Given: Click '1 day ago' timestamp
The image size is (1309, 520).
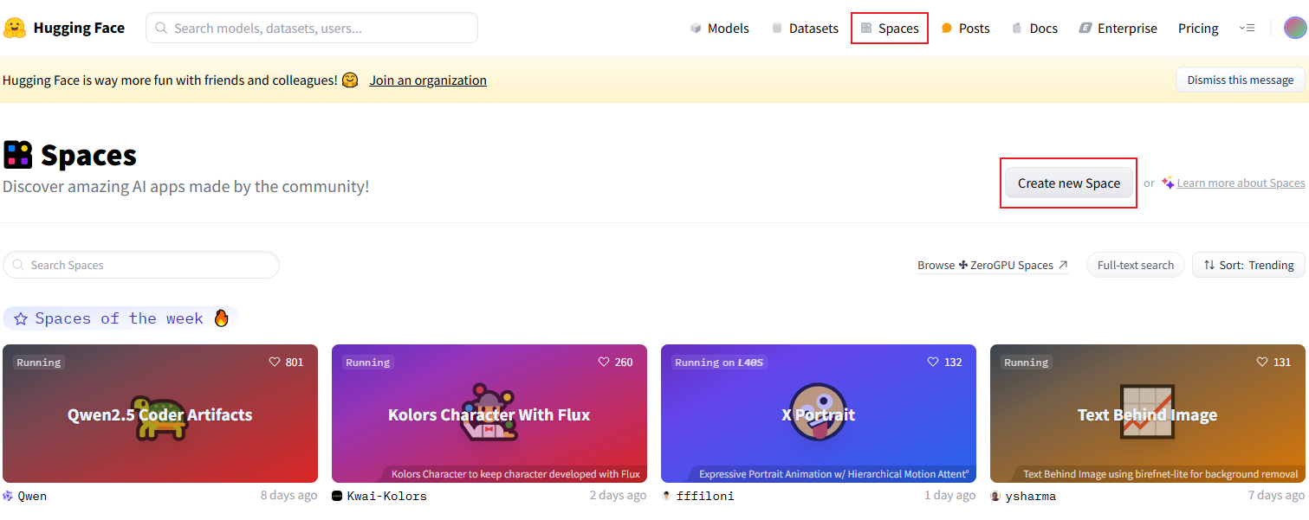Looking at the screenshot, I should coord(950,495).
